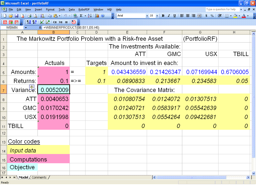
Task: Select column B header
Action: (x=53, y=32)
